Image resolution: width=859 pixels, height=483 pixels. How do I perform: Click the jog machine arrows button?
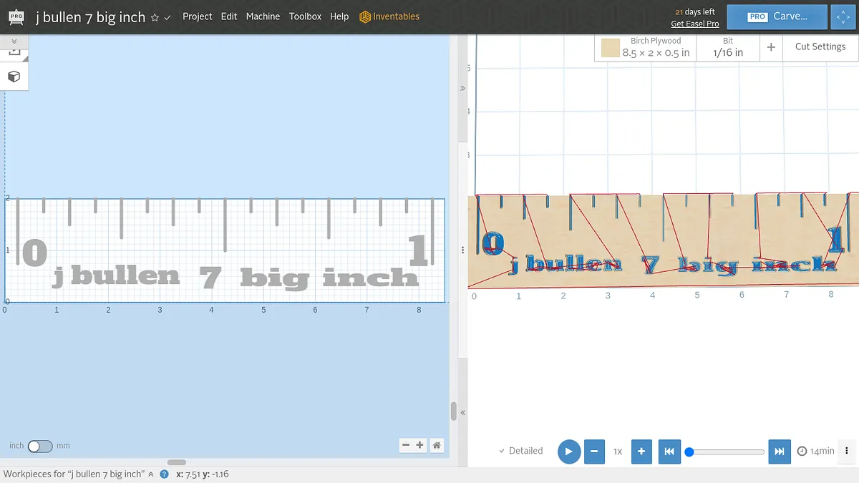pyautogui.click(x=843, y=16)
